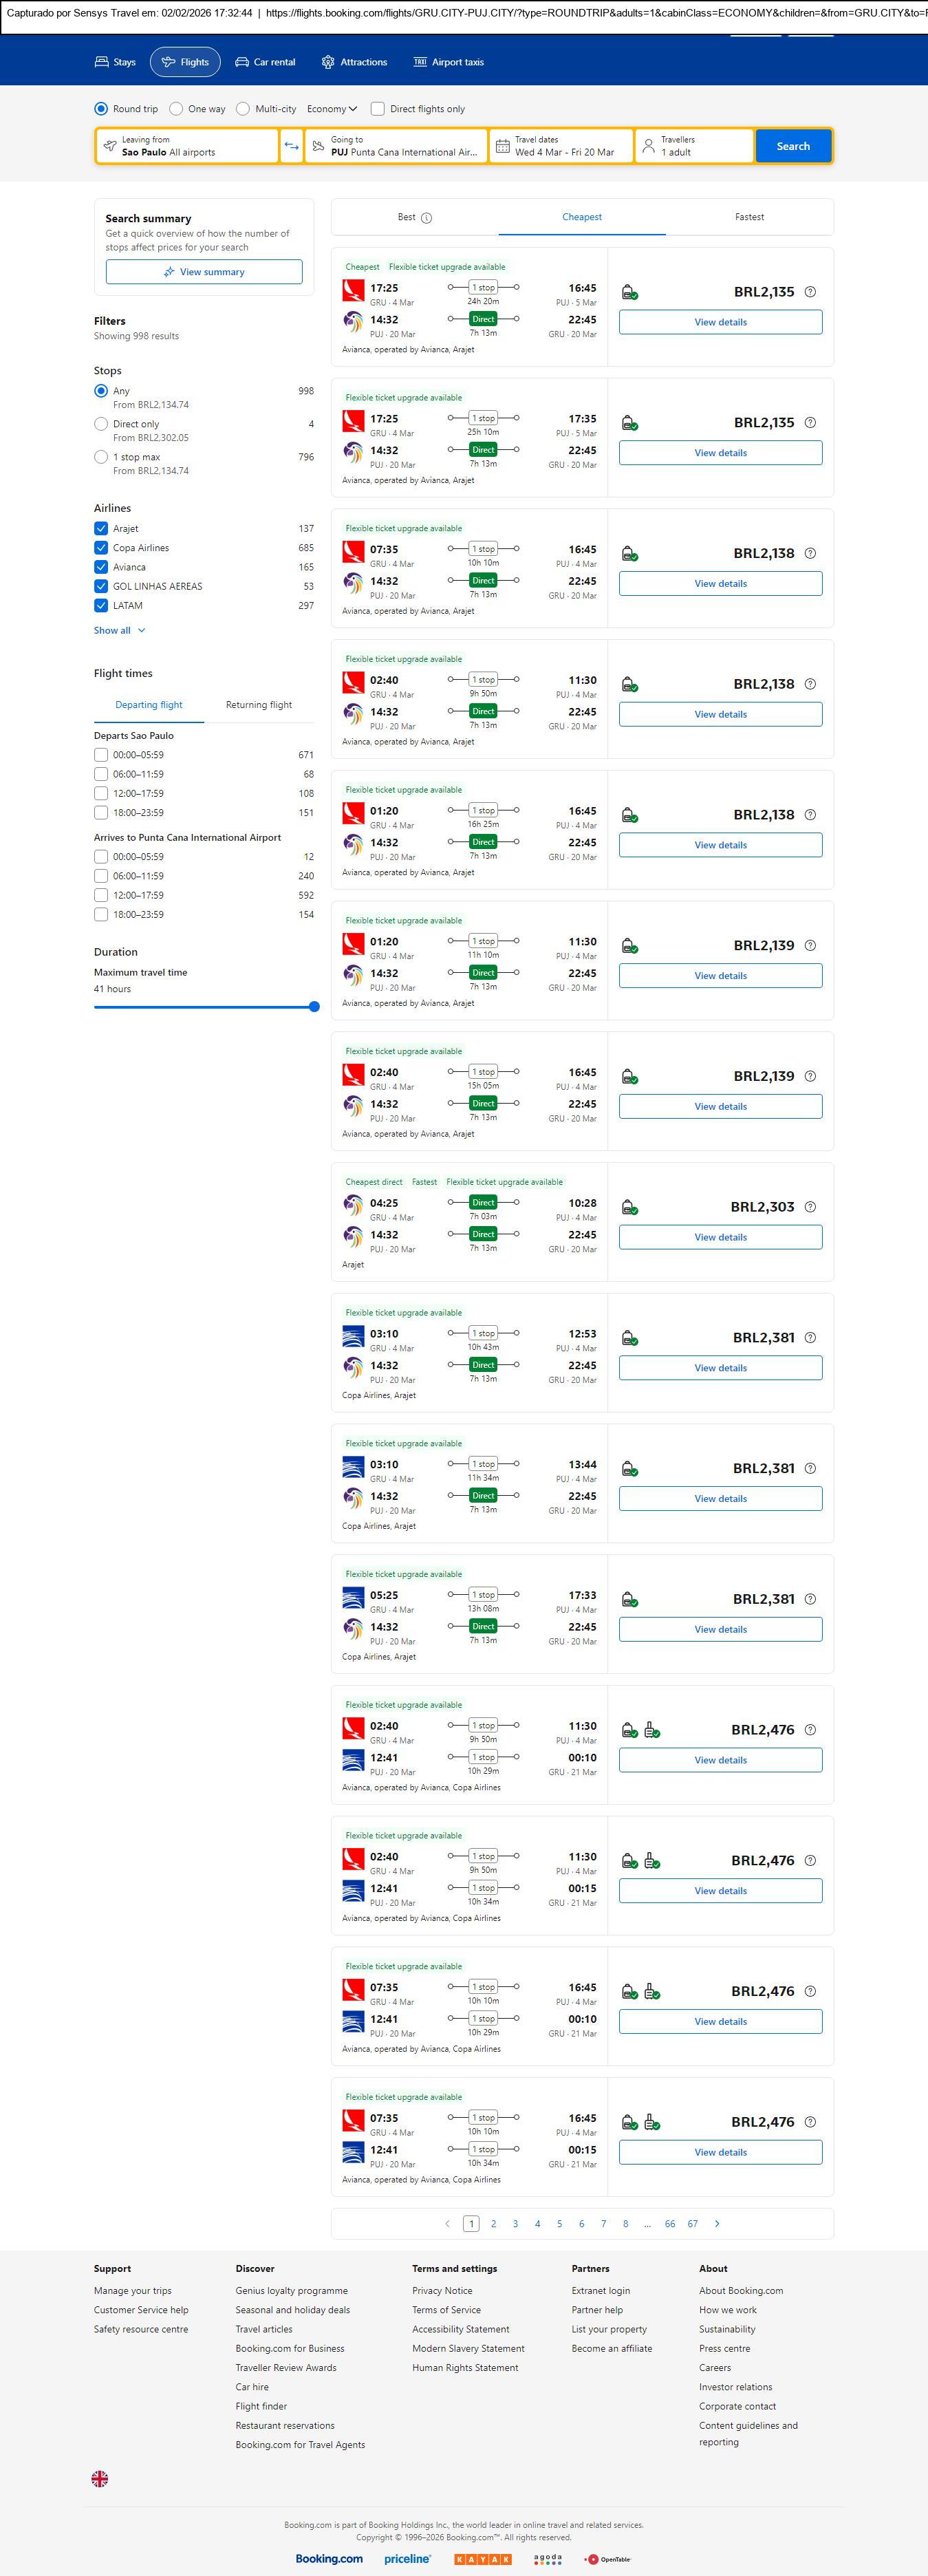Switch to the Returning flight tab
The image size is (928, 2576).
coord(259,705)
